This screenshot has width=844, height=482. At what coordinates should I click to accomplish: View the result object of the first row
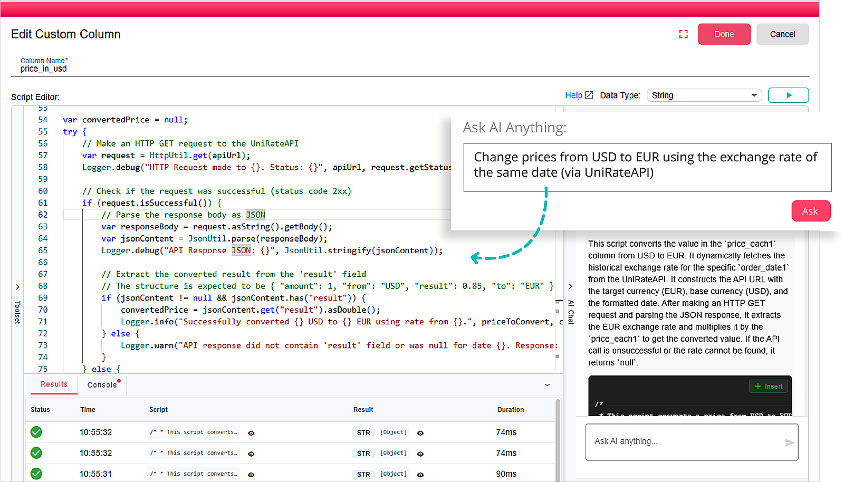pos(420,433)
